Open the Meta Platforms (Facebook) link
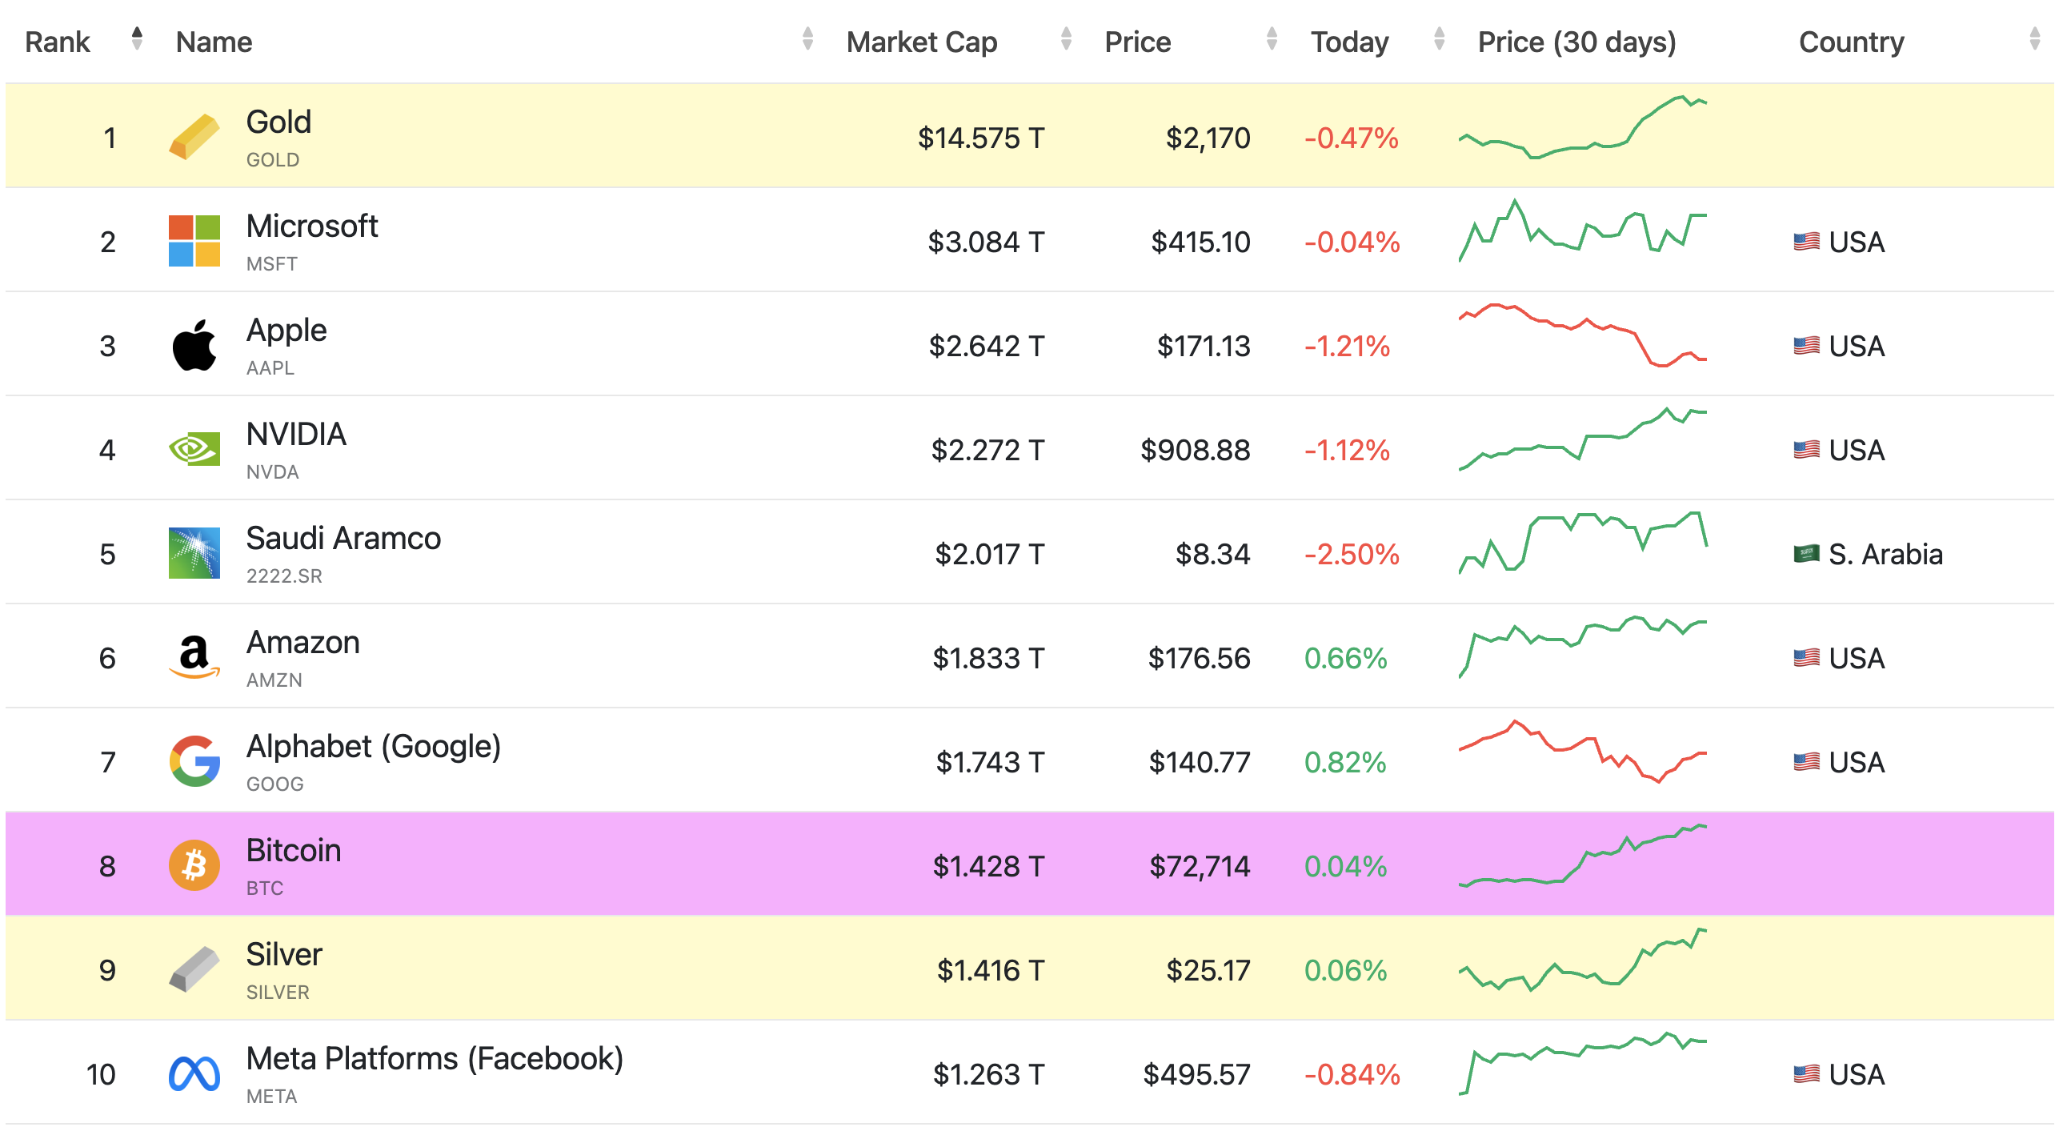The width and height of the screenshot is (2055, 1127). tap(435, 1059)
